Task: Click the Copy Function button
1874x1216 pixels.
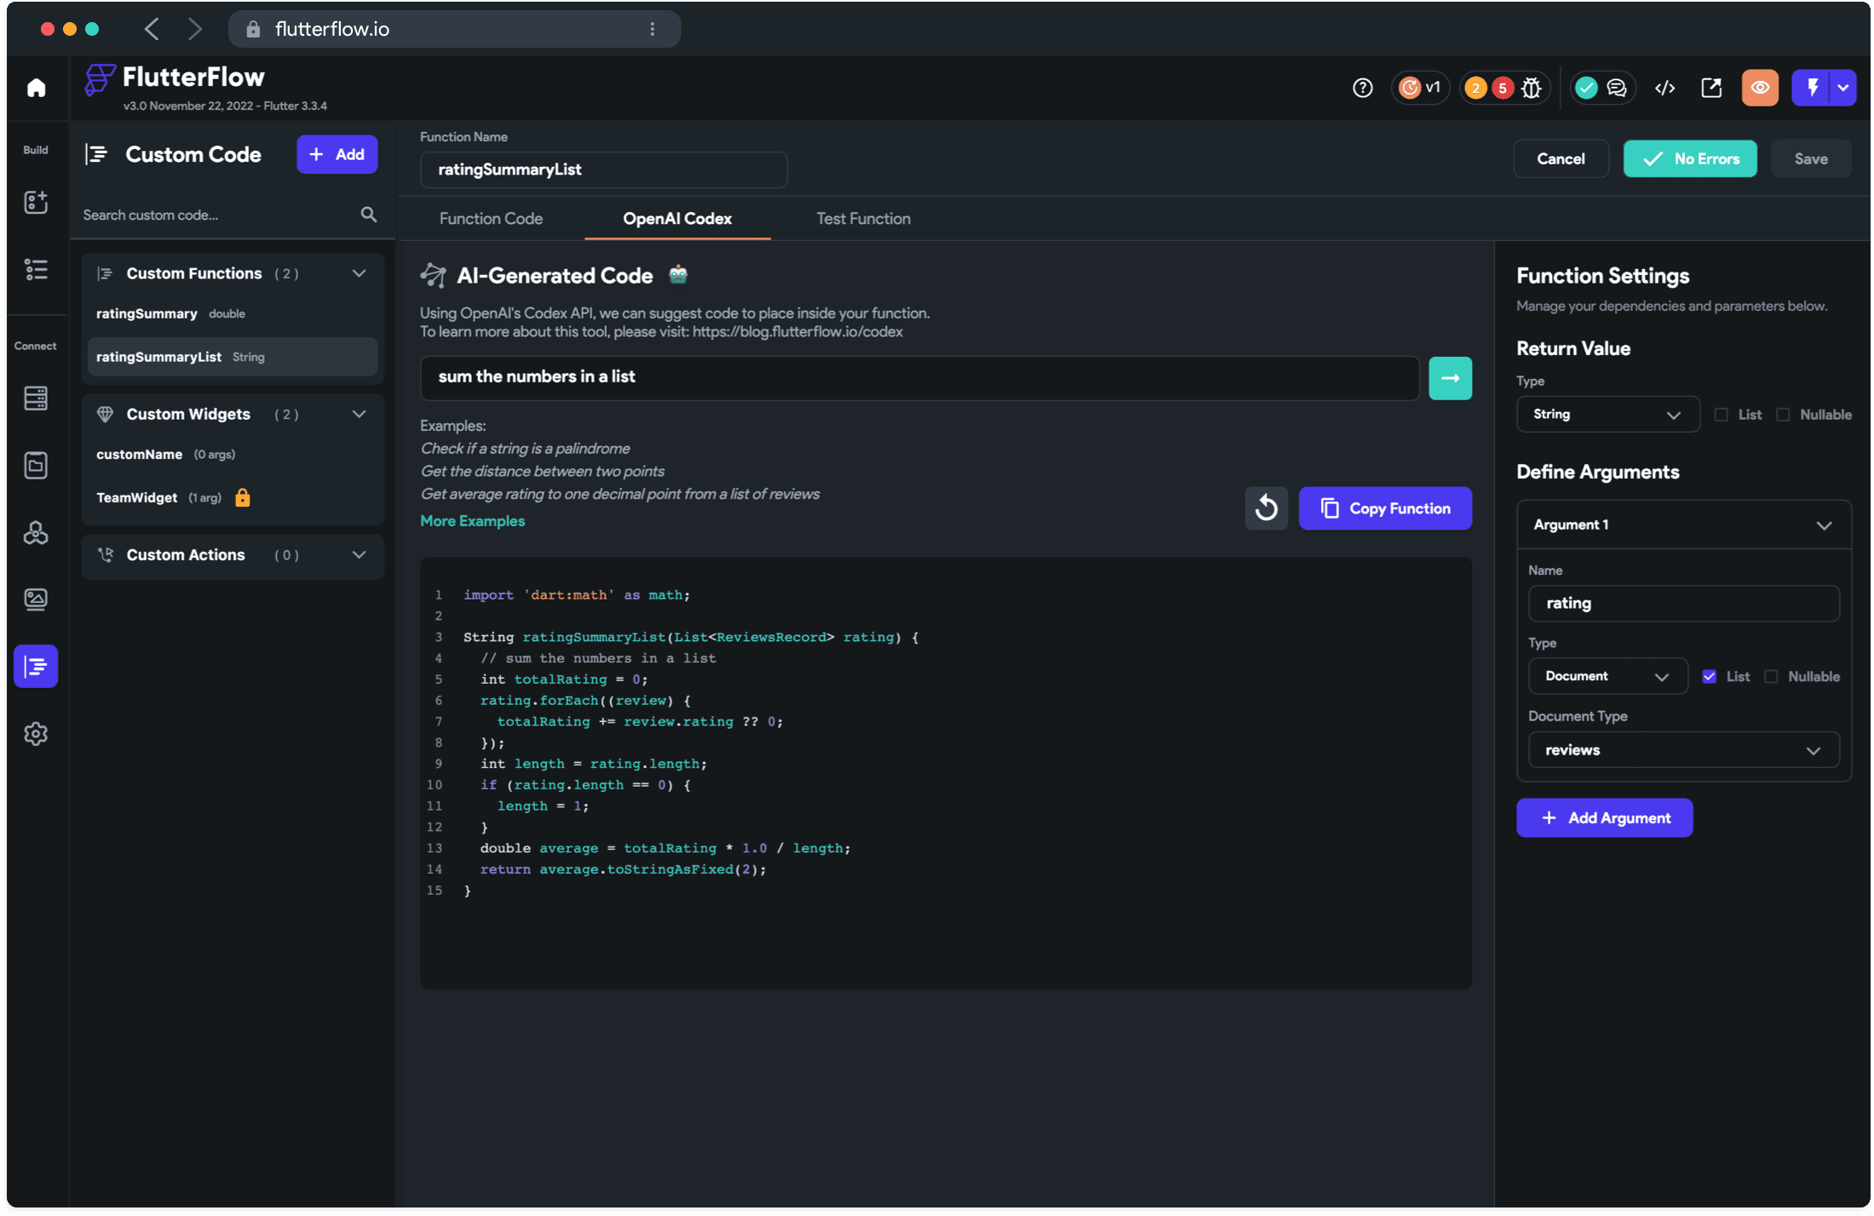Action: pyautogui.click(x=1385, y=508)
